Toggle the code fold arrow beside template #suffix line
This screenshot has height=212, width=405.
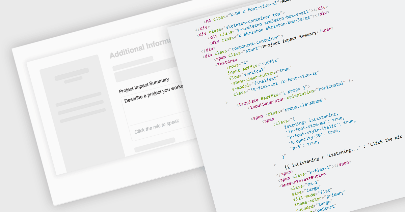tap(226, 102)
